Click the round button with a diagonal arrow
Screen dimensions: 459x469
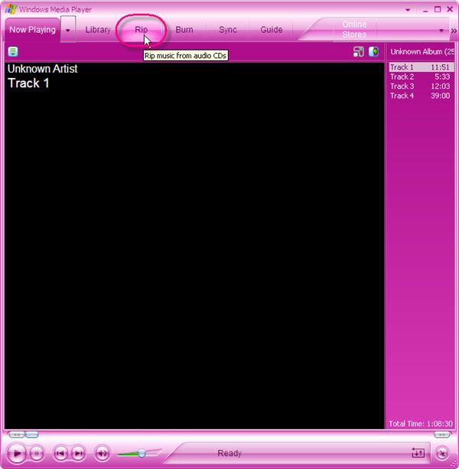pyautogui.click(x=442, y=453)
